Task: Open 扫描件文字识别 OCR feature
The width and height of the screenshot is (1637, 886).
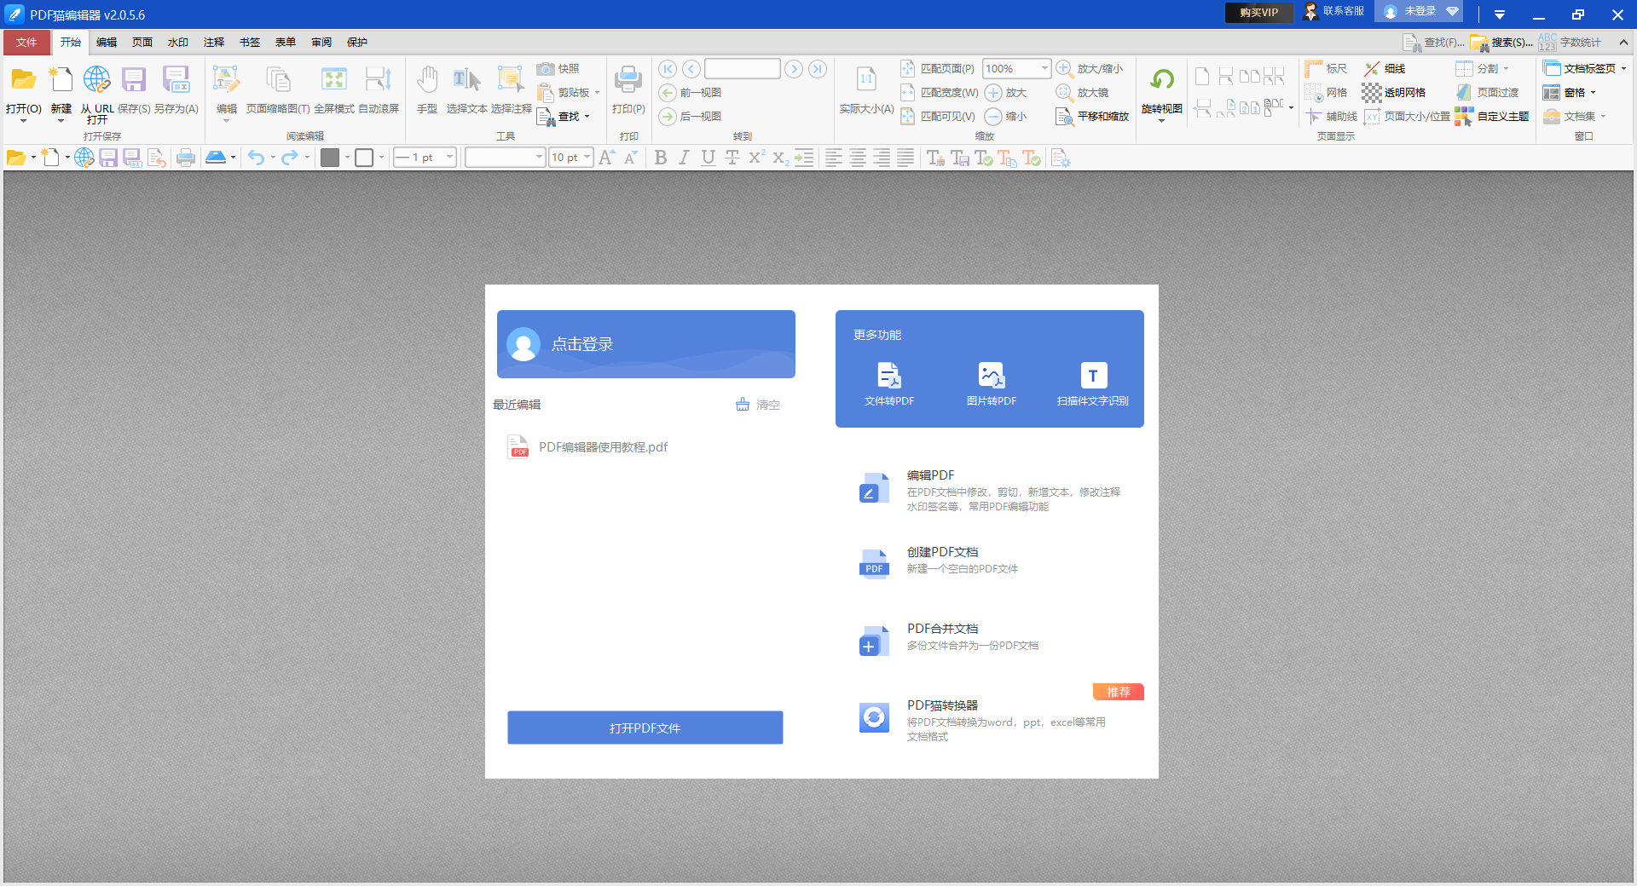Action: click(1093, 384)
